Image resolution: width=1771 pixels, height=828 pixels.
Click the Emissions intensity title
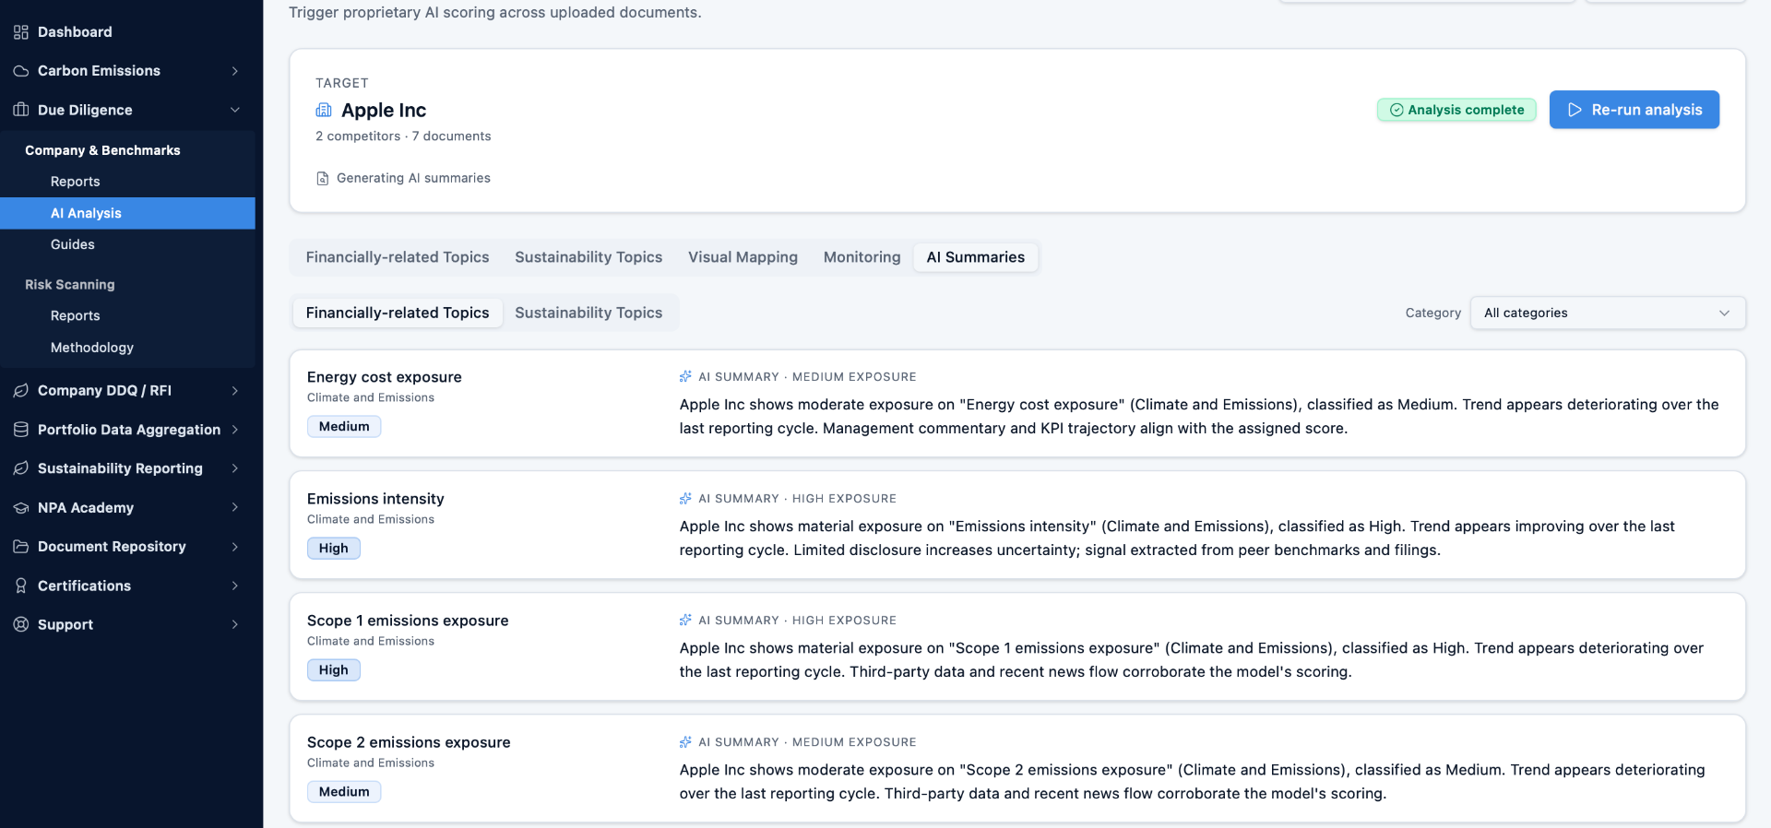(x=375, y=499)
